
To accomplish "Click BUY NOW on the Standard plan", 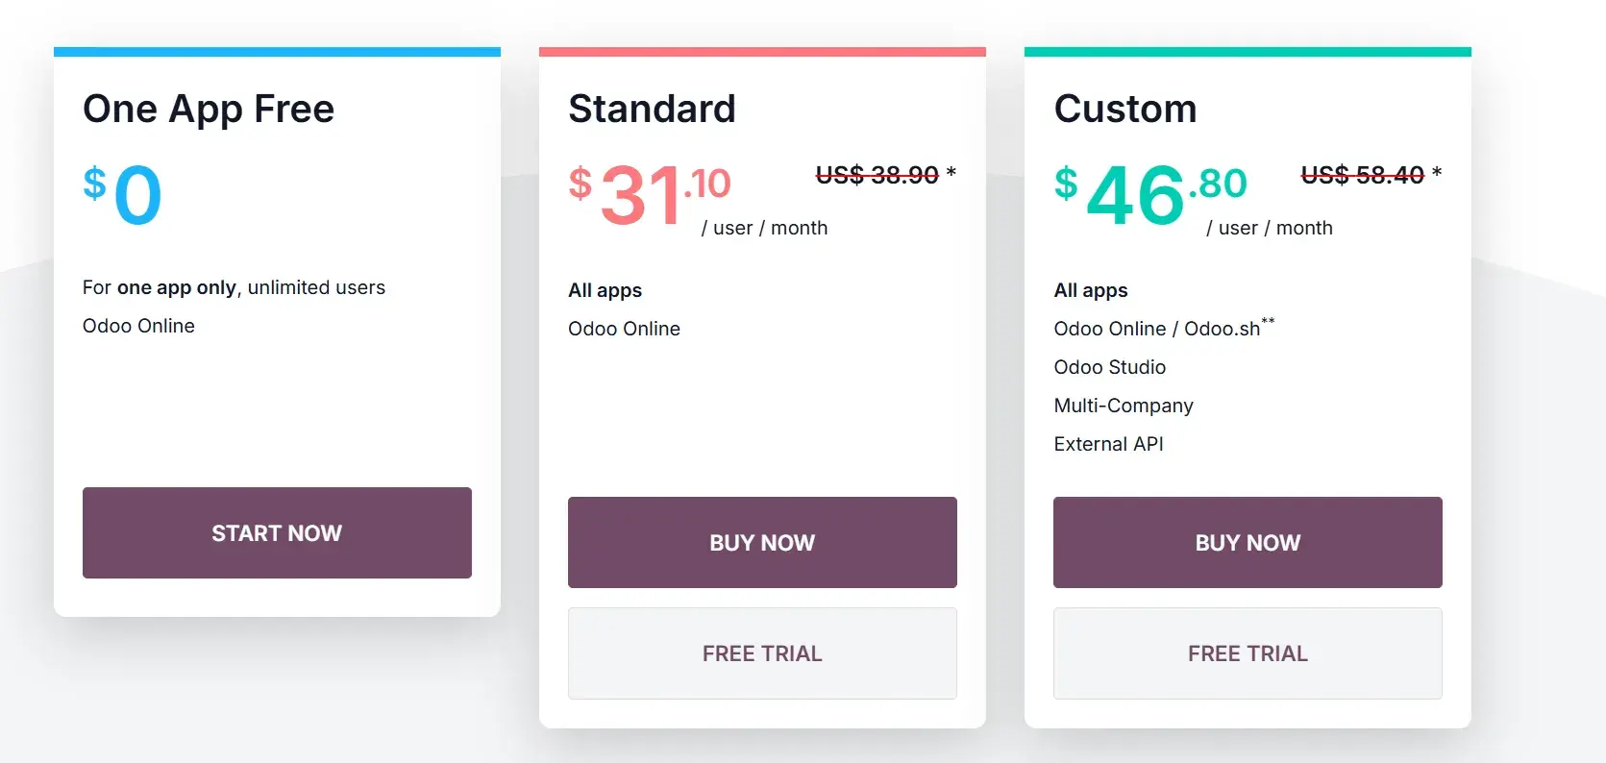I will pyautogui.click(x=762, y=542).
